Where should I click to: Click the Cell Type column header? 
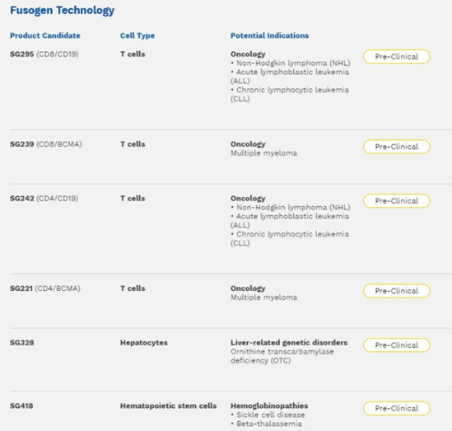[x=137, y=35]
